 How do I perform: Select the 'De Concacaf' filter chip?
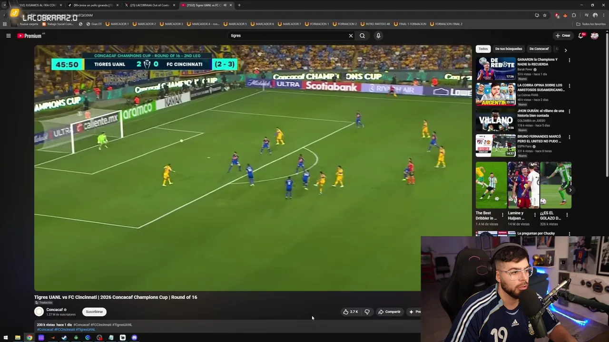point(539,49)
